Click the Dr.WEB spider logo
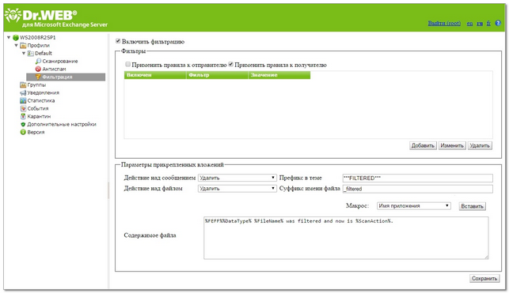509x293 pixels. pyautogui.click(x=13, y=15)
